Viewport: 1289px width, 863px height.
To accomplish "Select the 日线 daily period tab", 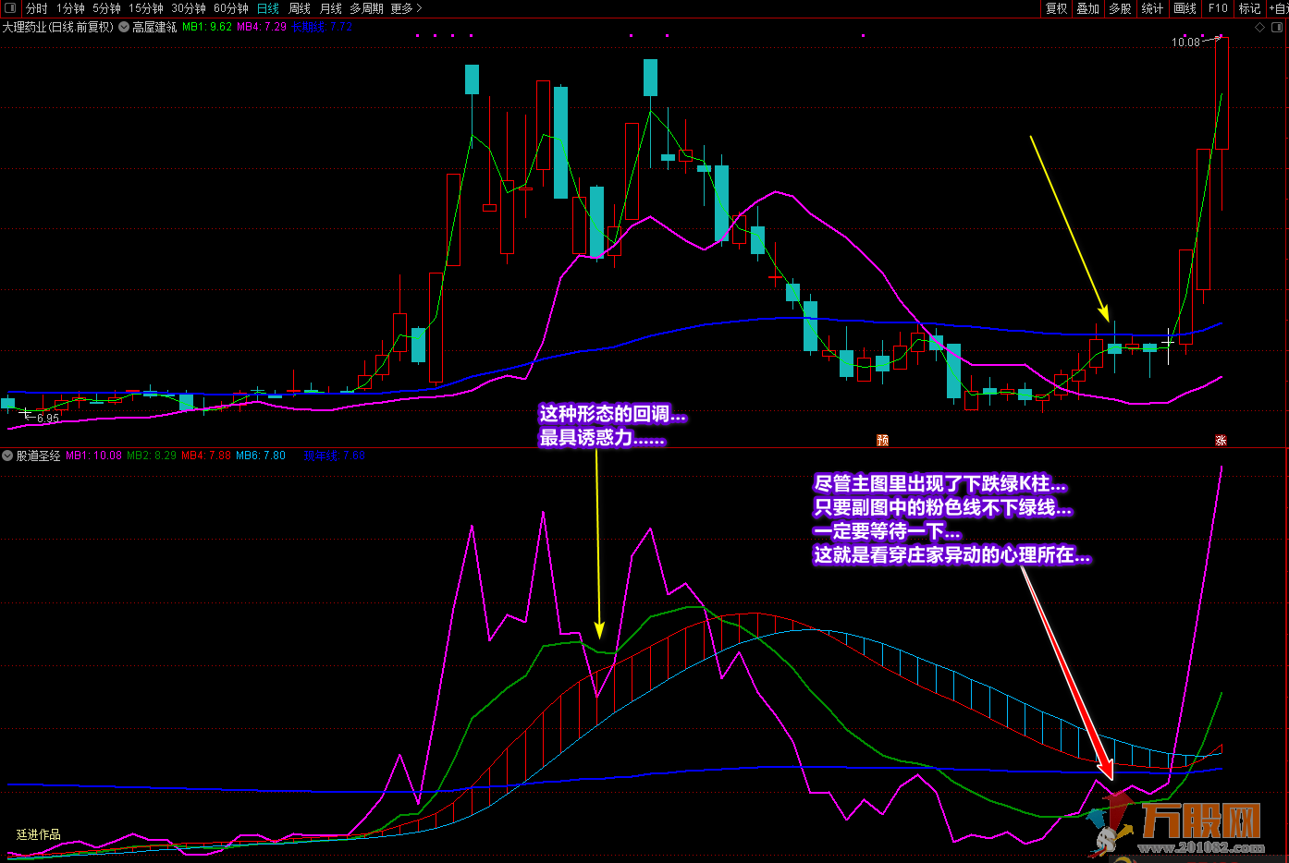I will [x=268, y=8].
